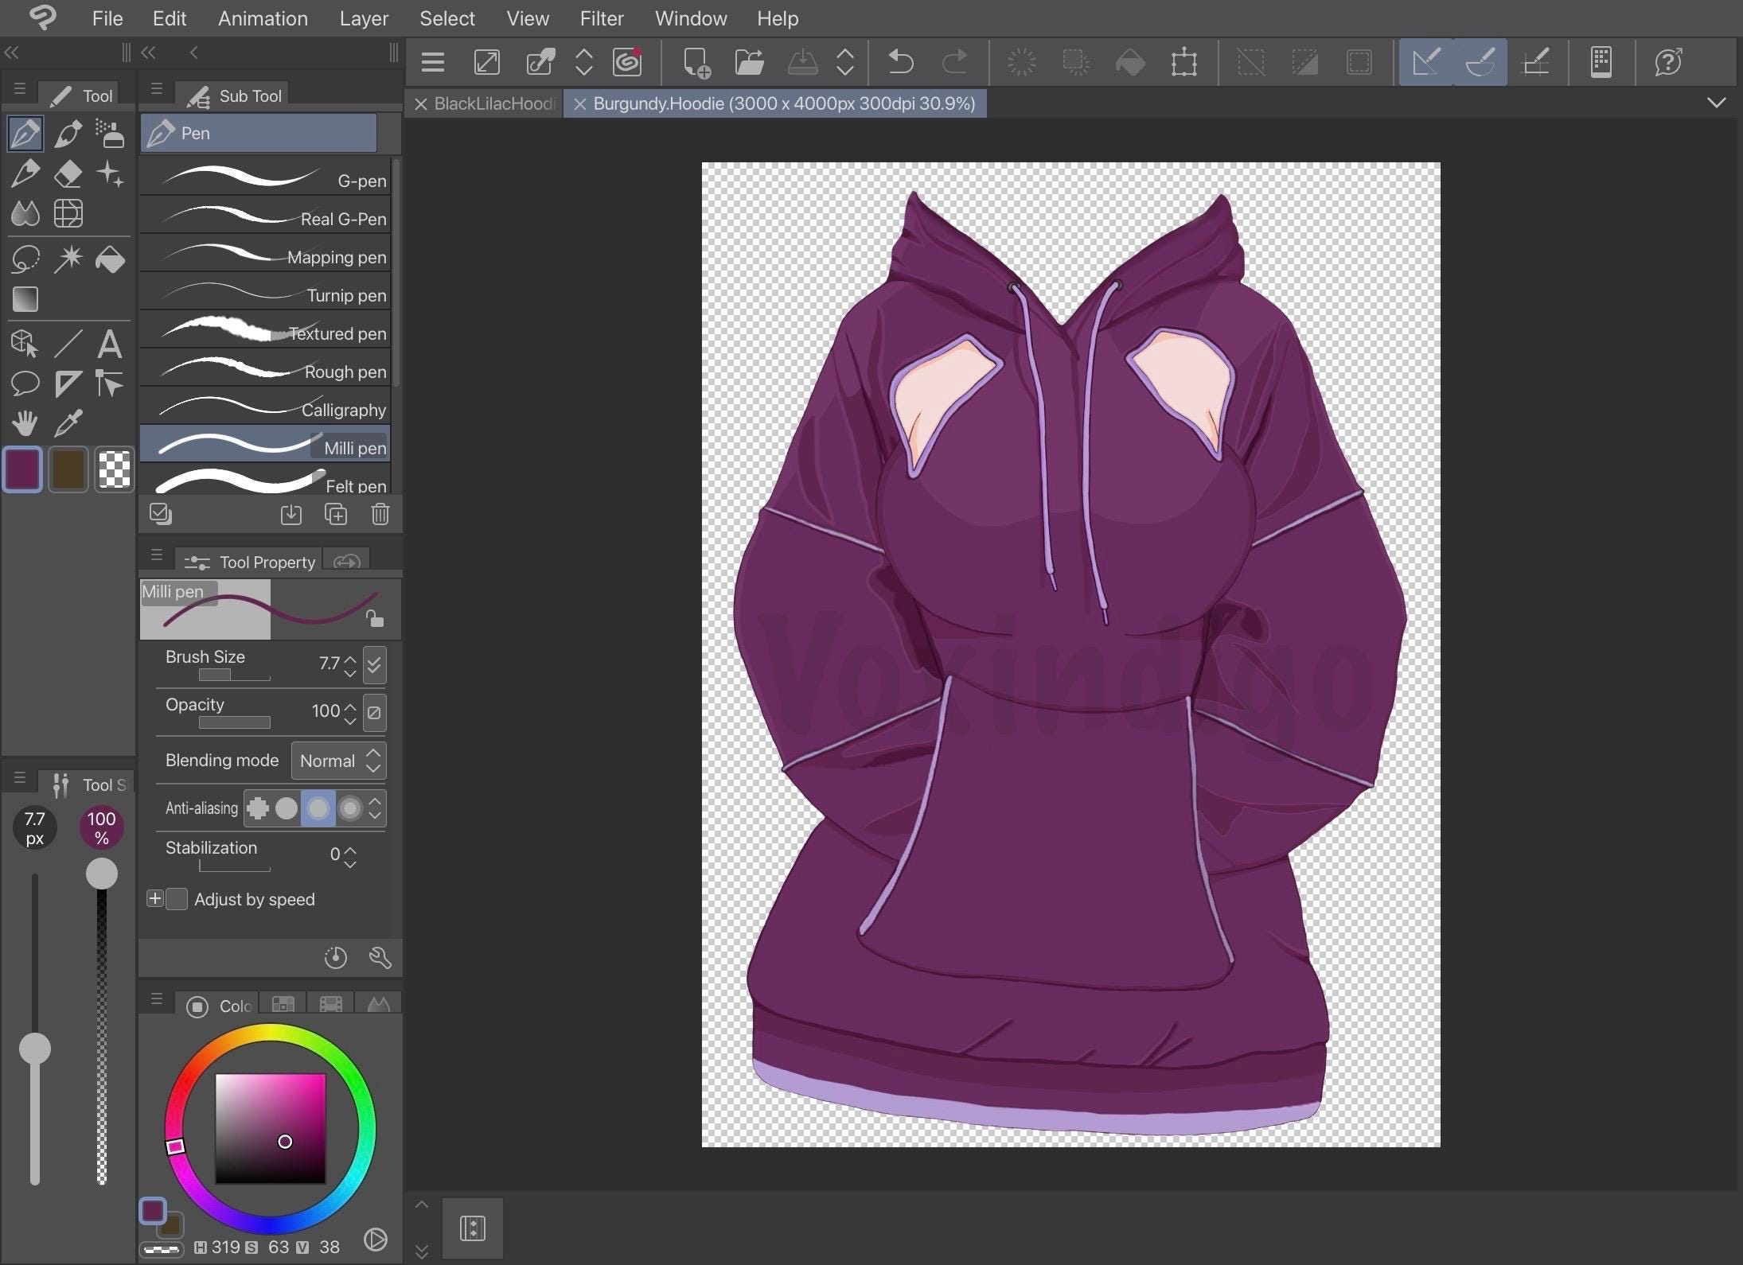This screenshot has height=1265, width=1743.
Task: Select the strongest anti-aliasing option
Action: point(350,808)
